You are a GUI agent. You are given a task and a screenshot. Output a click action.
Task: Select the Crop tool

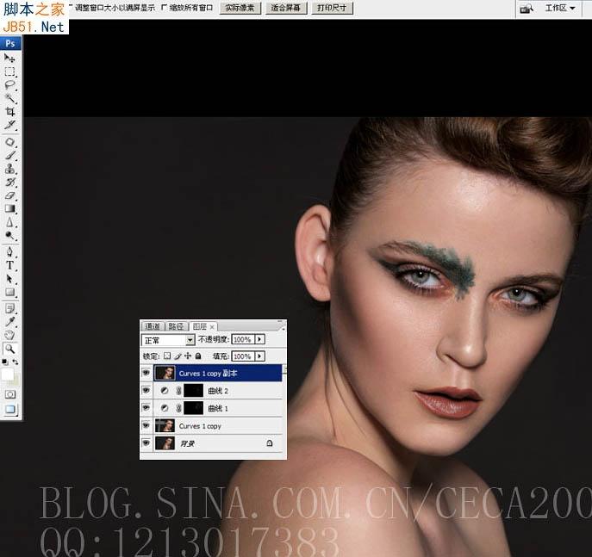(x=9, y=111)
